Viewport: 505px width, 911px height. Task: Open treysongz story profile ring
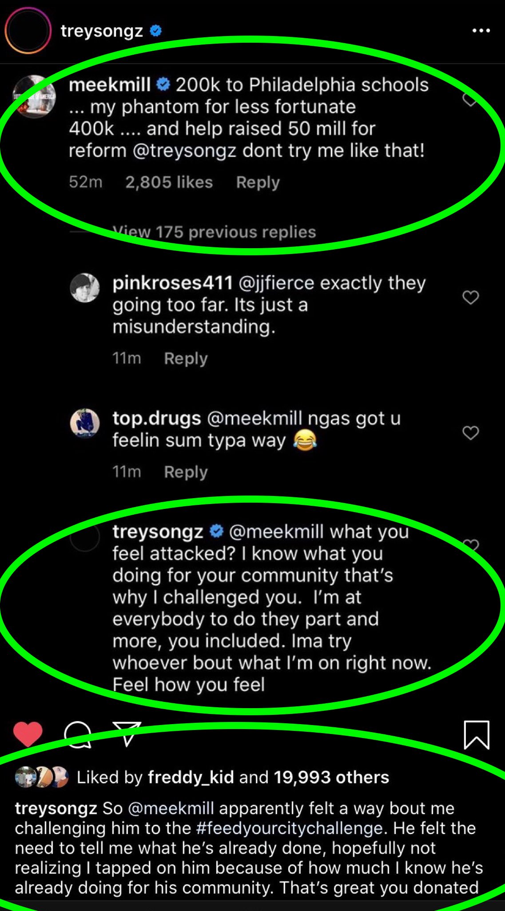[x=28, y=31]
